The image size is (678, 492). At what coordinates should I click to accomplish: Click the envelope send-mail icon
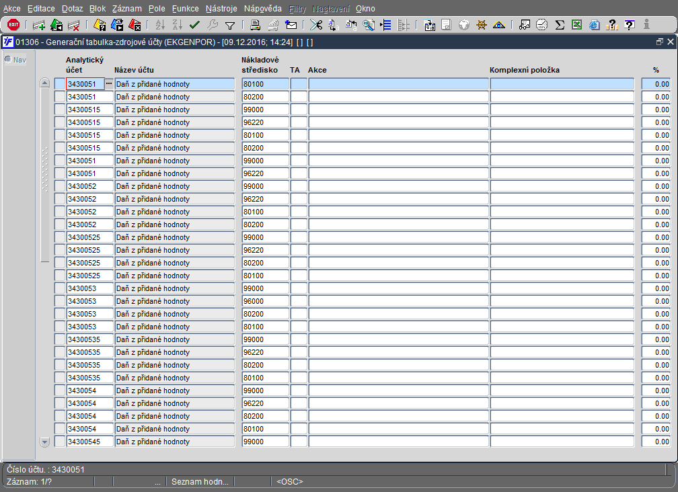291,25
